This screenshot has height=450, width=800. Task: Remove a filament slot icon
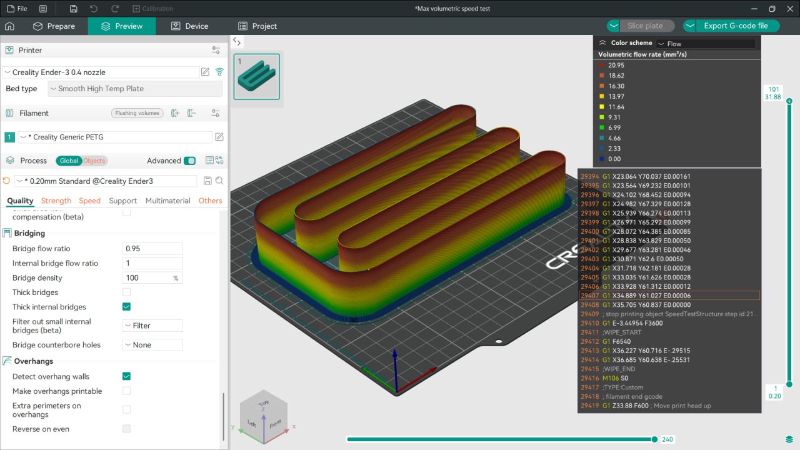pyautogui.click(x=192, y=113)
